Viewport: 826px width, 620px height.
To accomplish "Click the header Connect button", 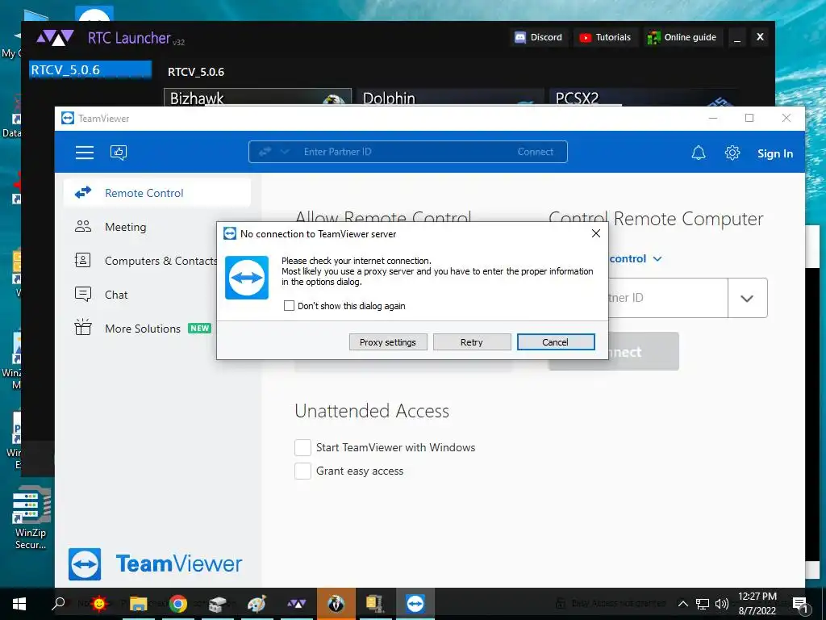I will click(x=536, y=152).
